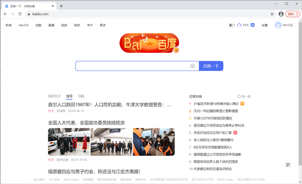Go back with the browser back arrow

[x=6, y=14]
